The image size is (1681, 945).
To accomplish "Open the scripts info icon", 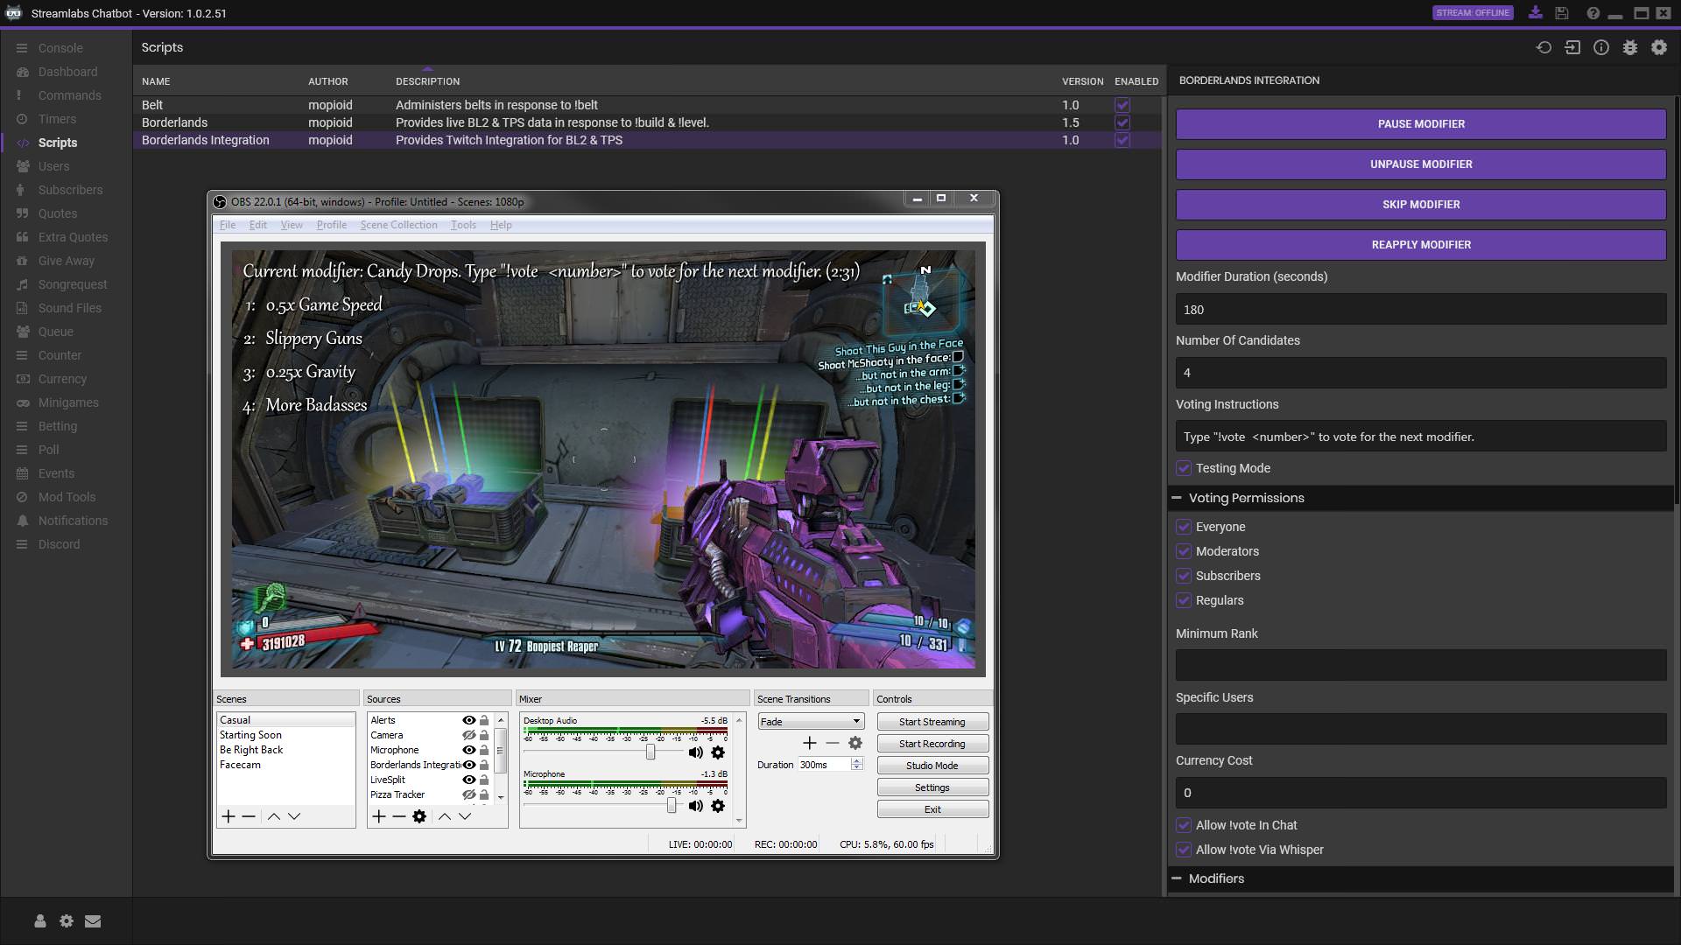I will [1601, 48].
